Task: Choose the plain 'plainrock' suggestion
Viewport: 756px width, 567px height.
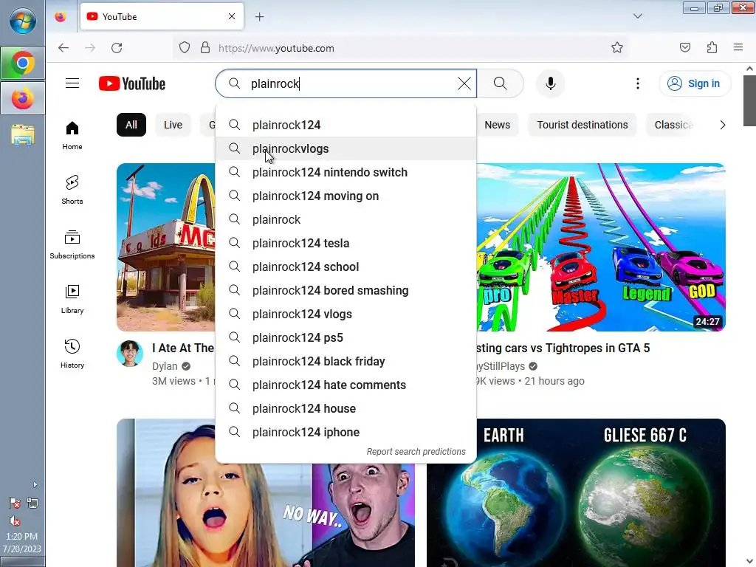Action: click(346, 219)
